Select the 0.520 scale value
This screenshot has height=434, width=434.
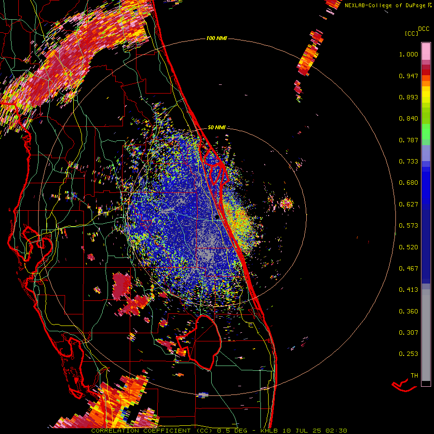pyautogui.click(x=408, y=247)
